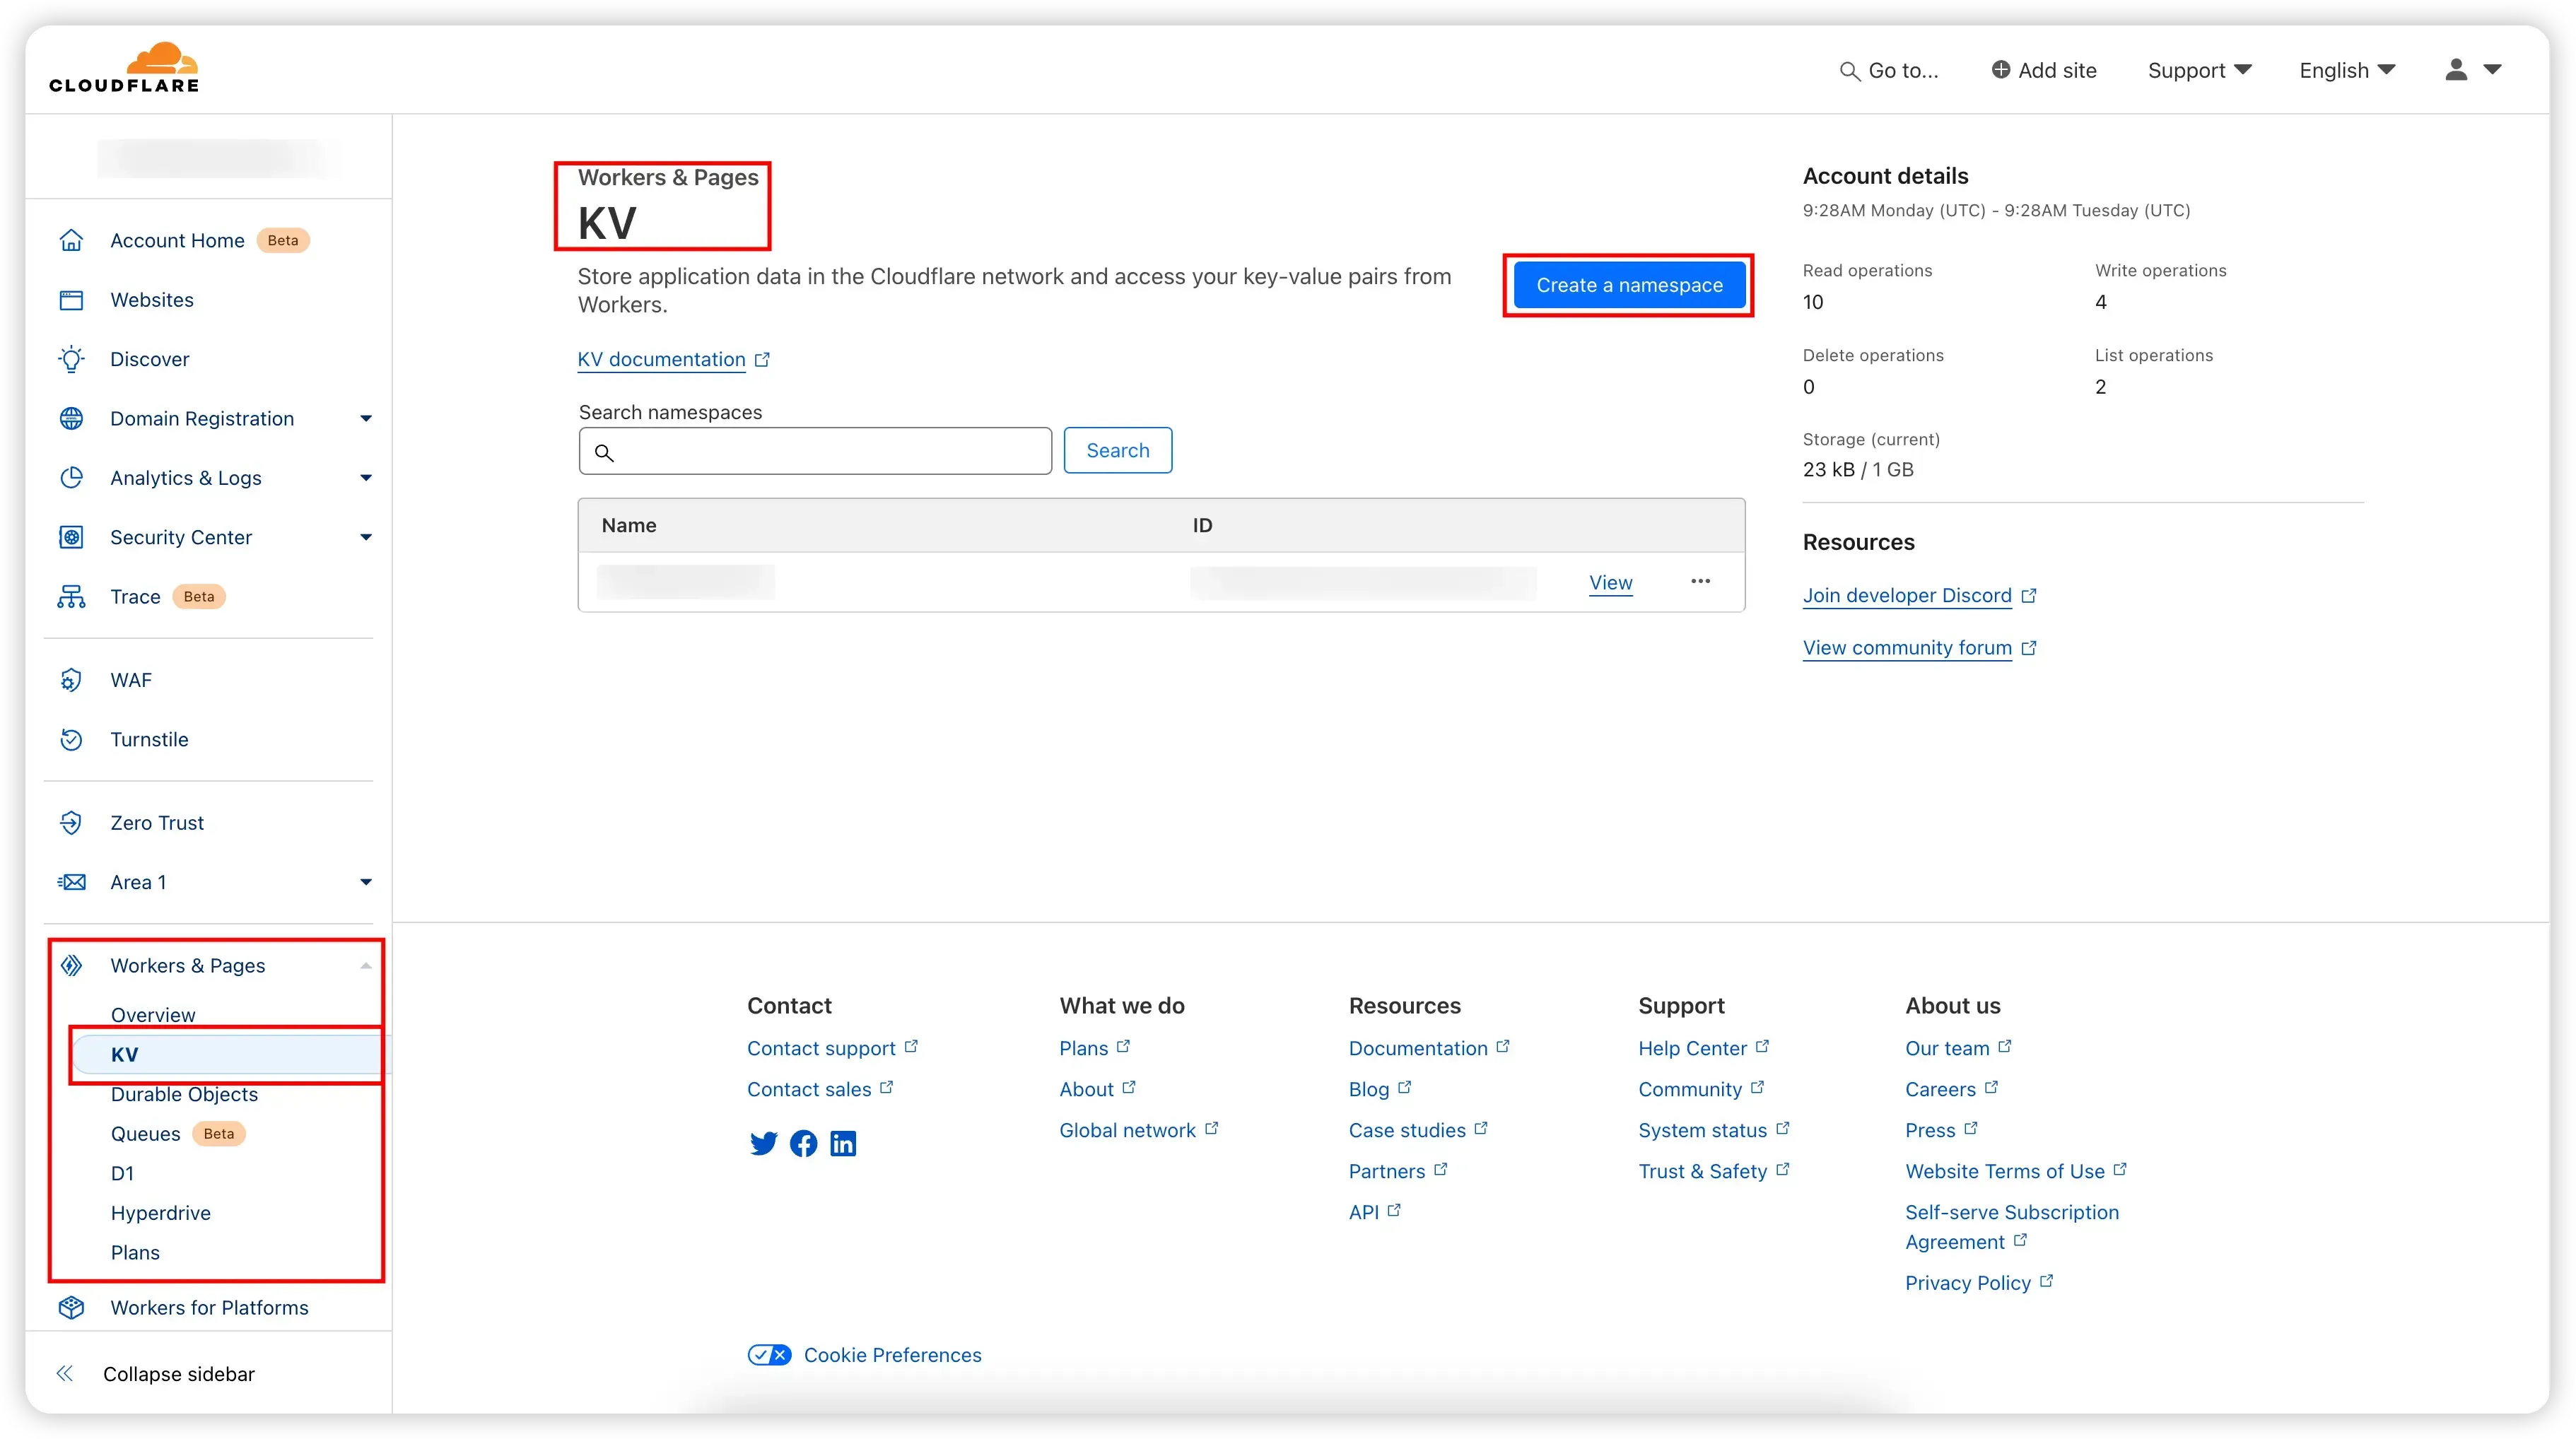
Task: Open Cloudflare's LinkedIn page
Action: point(843,1143)
